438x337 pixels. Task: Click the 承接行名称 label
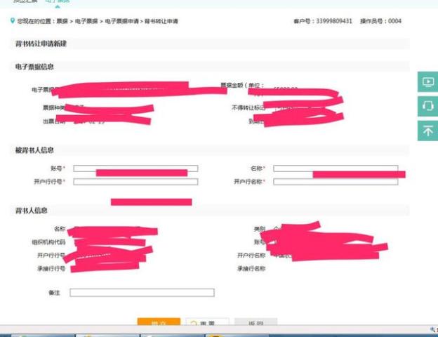click(251, 268)
